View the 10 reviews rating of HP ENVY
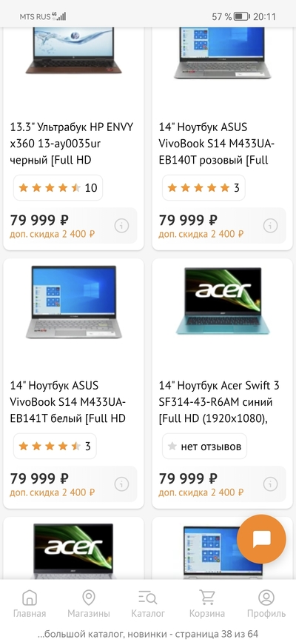Image resolution: width=296 pixels, height=642 pixels. pos(58,188)
